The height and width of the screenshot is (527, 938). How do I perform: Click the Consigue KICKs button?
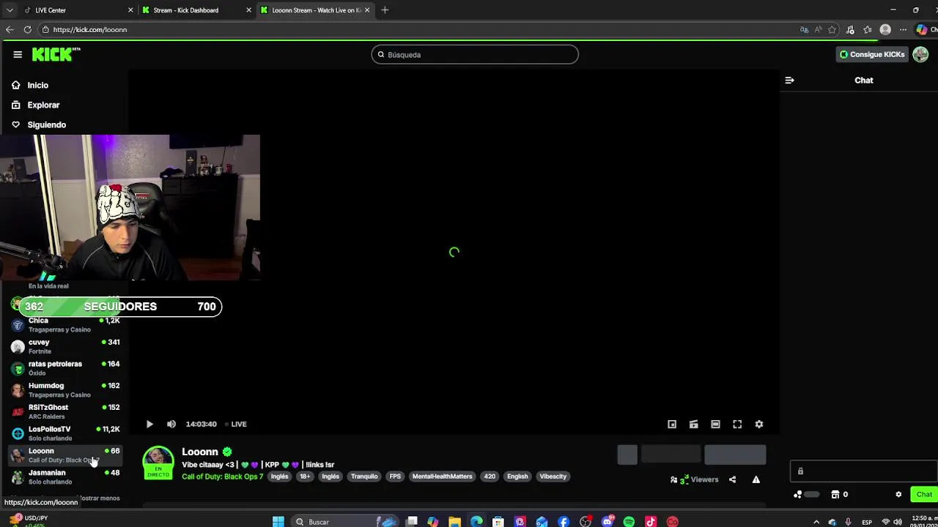click(x=872, y=54)
